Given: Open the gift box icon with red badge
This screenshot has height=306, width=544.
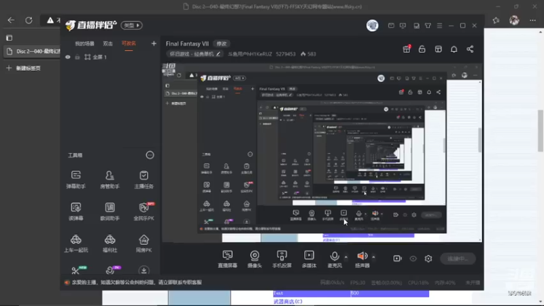Looking at the screenshot, I should click(407, 49).
